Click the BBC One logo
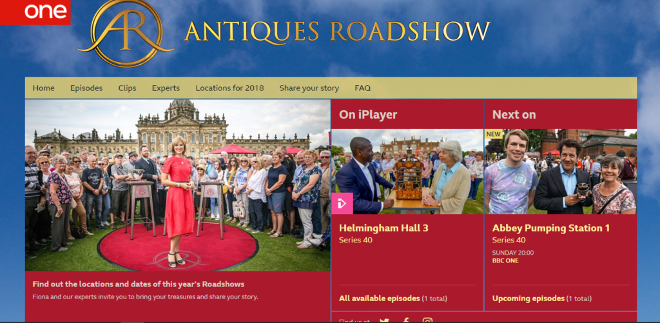Image resolution: width=660 pixels, height=323 pixels. coord(35,12)
